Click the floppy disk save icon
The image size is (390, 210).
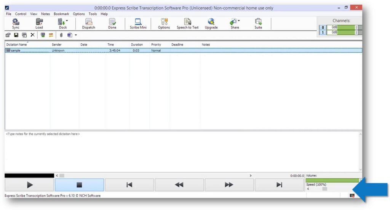click(x=16, y=35)
